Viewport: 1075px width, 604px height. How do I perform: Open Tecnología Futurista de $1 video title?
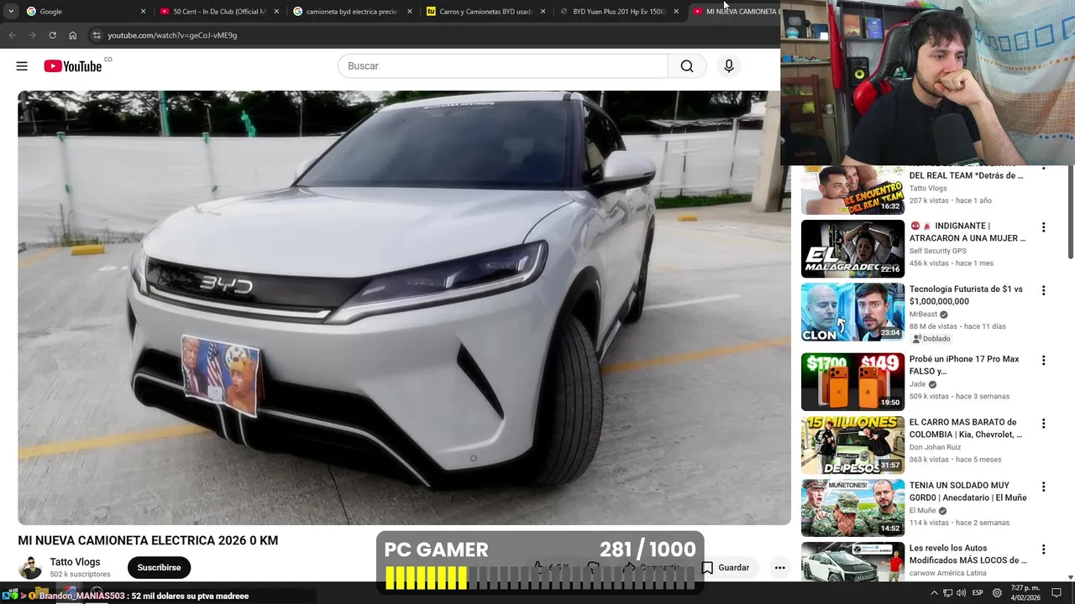click(966, 295)
